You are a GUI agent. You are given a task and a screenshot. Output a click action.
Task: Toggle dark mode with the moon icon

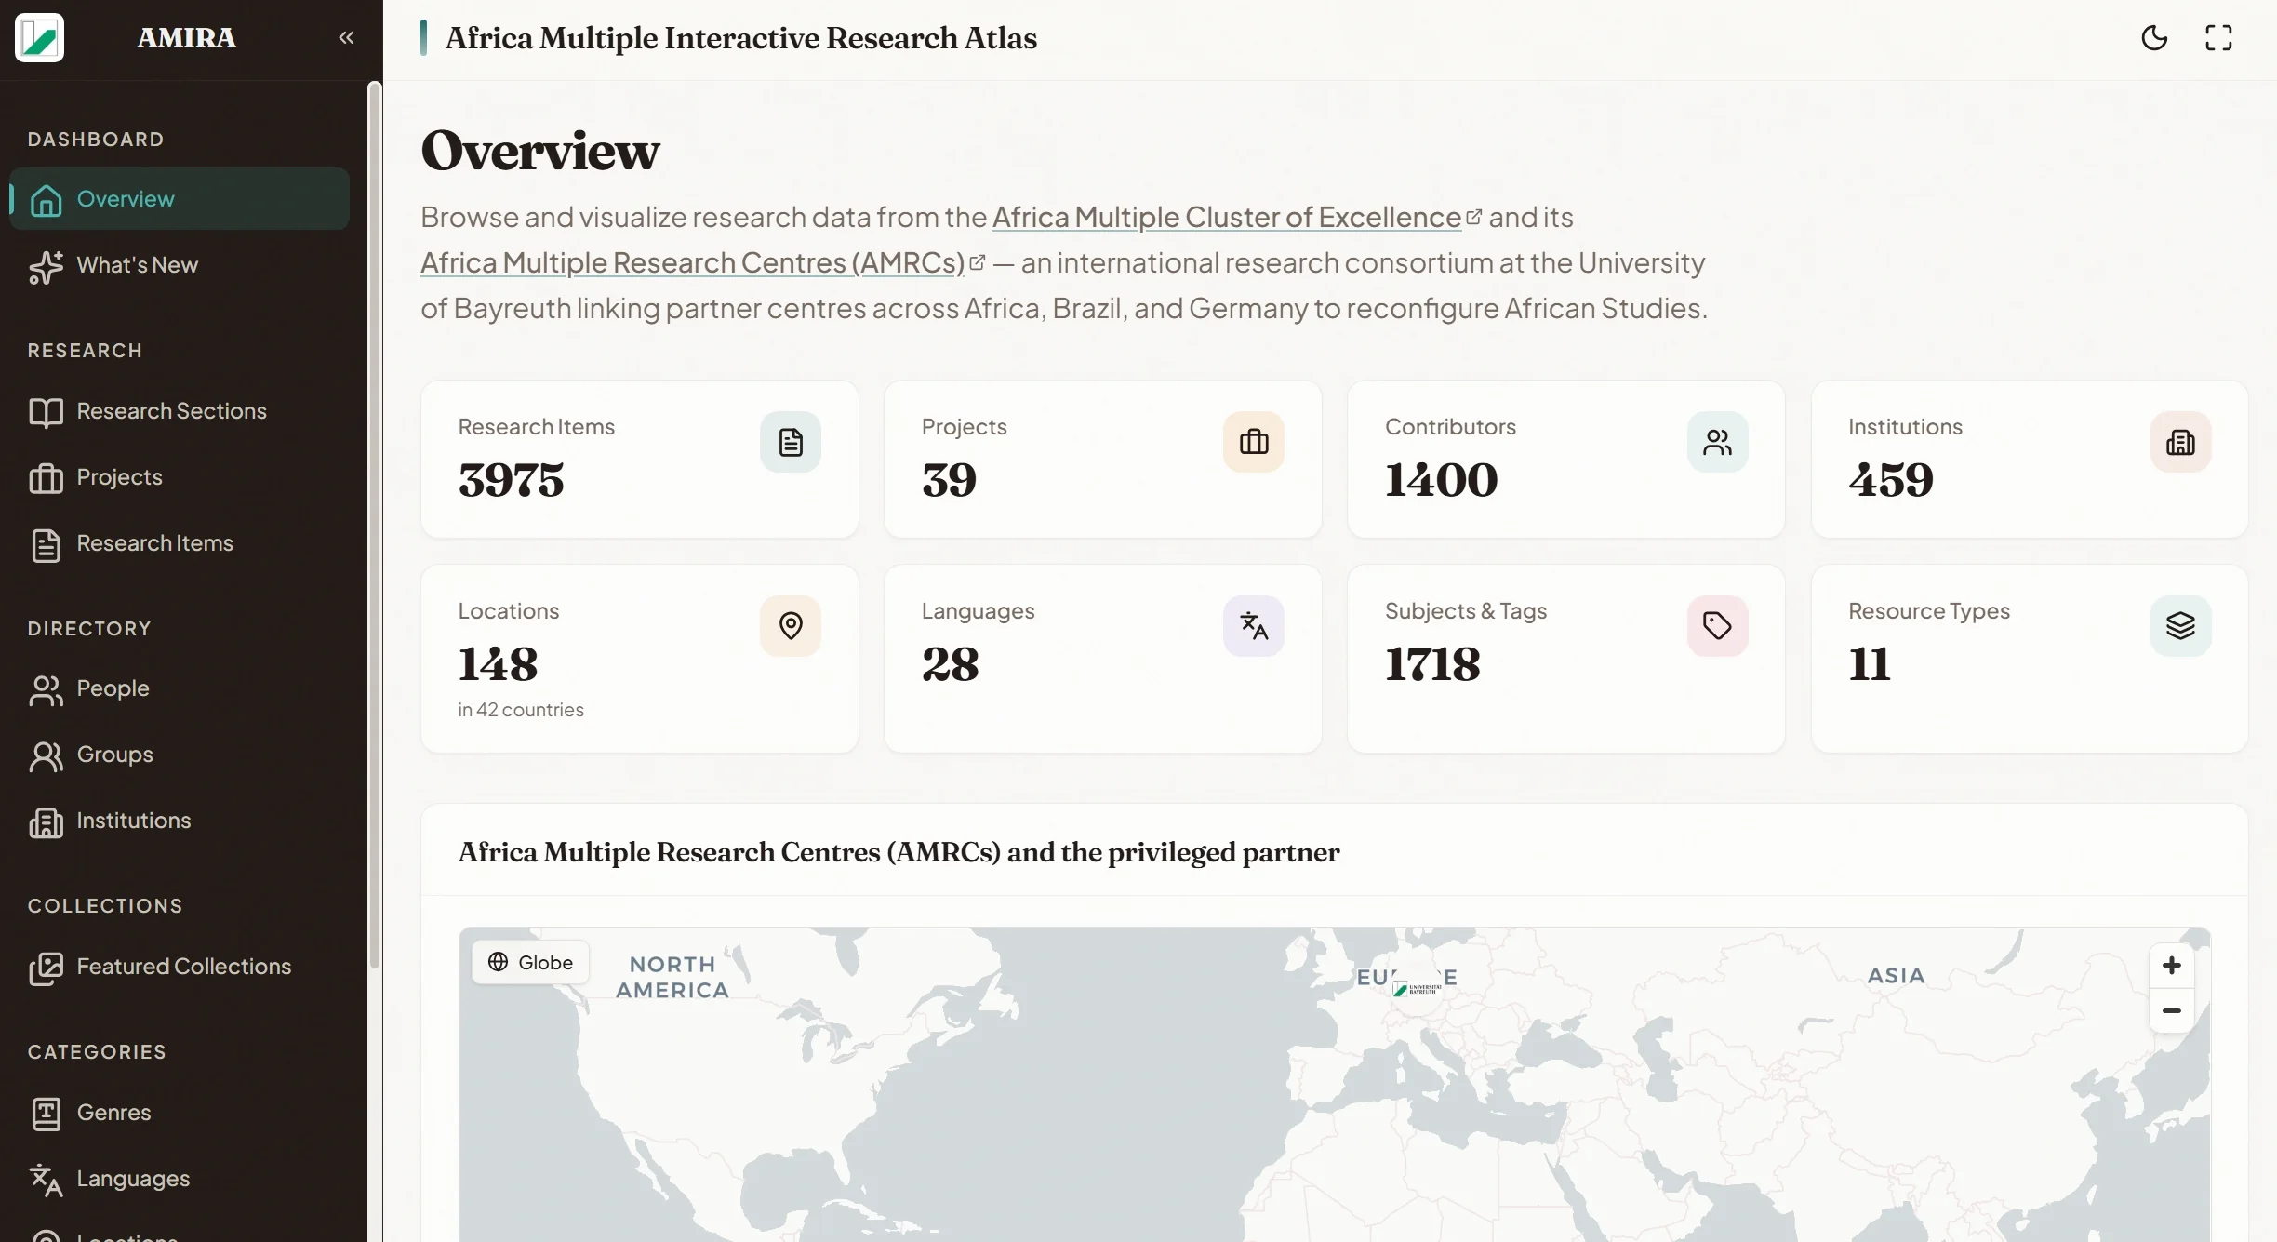pos(2155,37)
